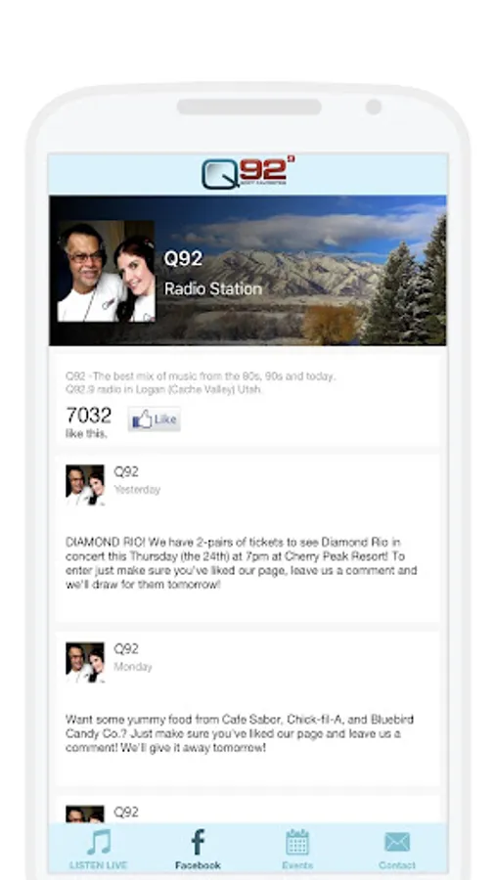This screenshot has height=880, width=495.
Task: Select the LISTEN LIVE tab label
Action: (98, 865)
